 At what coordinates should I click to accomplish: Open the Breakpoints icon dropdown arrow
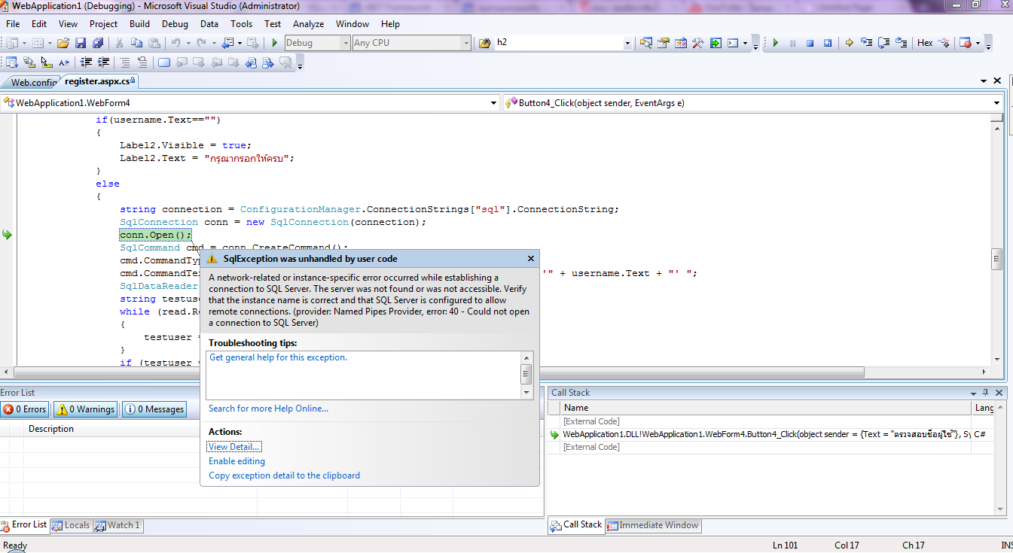(978, 43)
